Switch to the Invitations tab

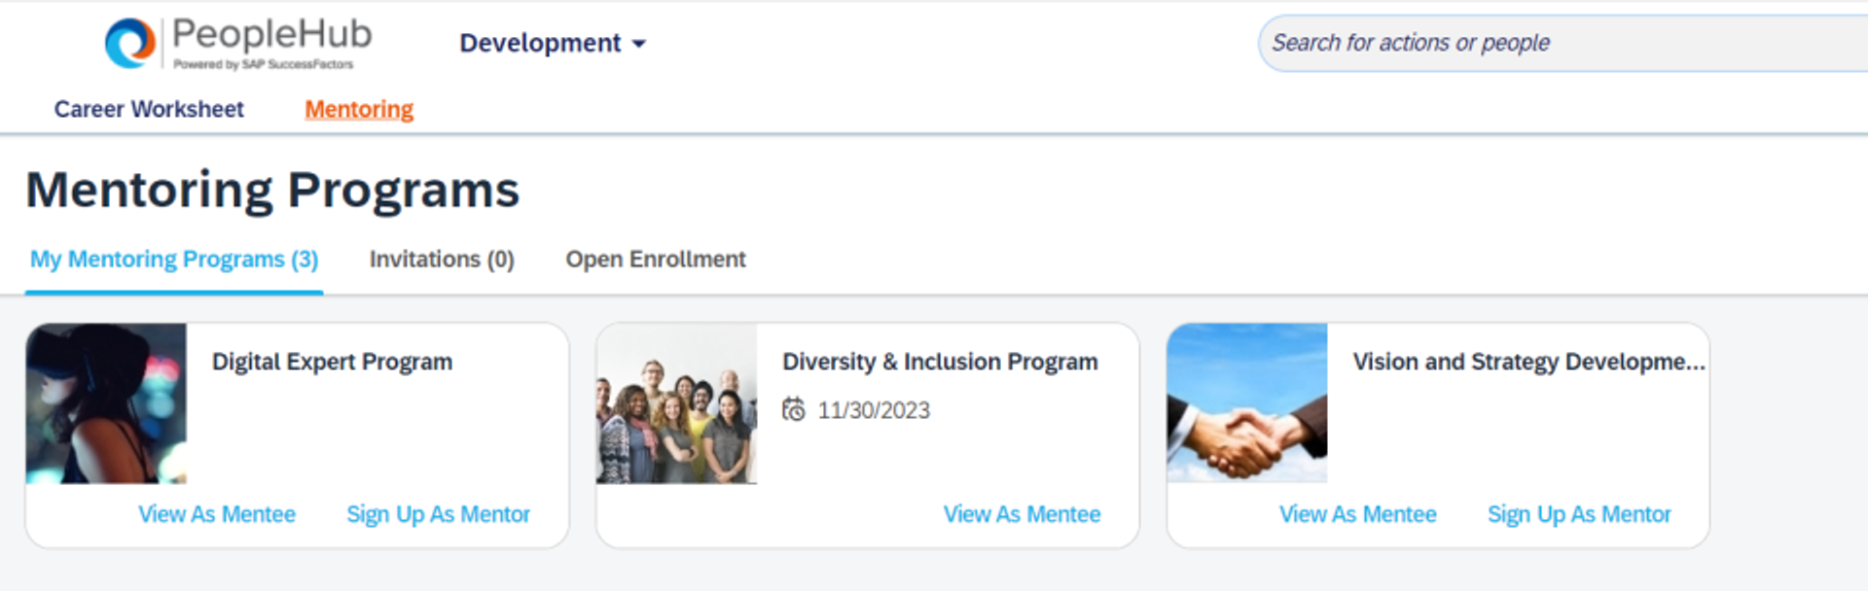tap(441, 260)
